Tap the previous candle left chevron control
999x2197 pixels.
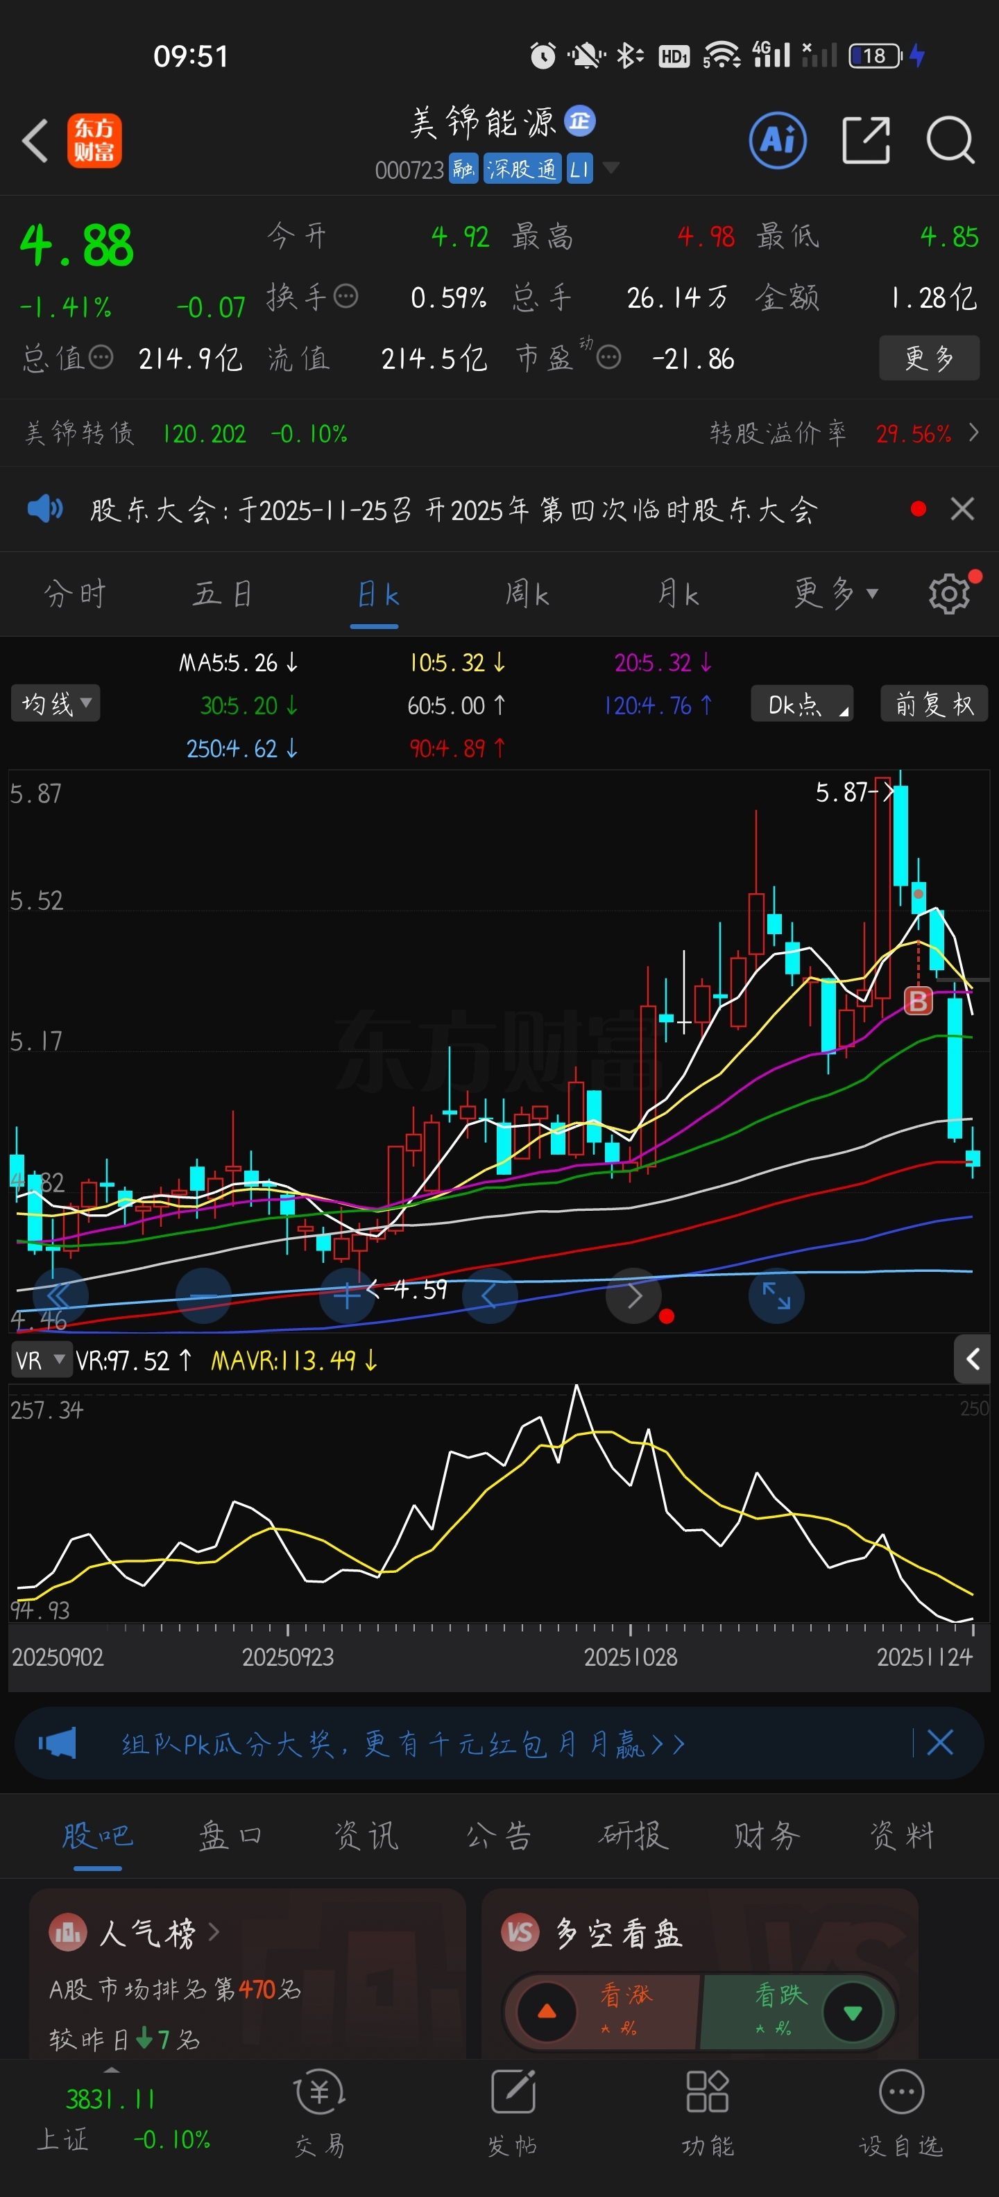[x=490, y=1296]
